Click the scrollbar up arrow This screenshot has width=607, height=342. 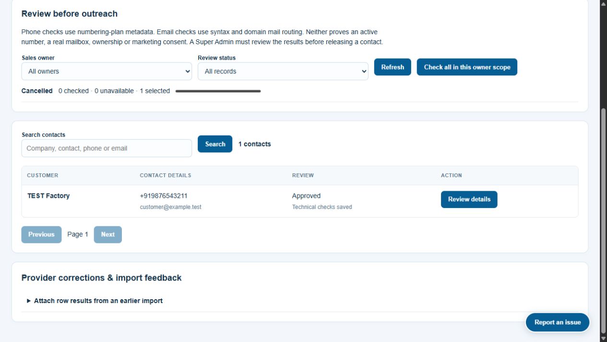604,3
